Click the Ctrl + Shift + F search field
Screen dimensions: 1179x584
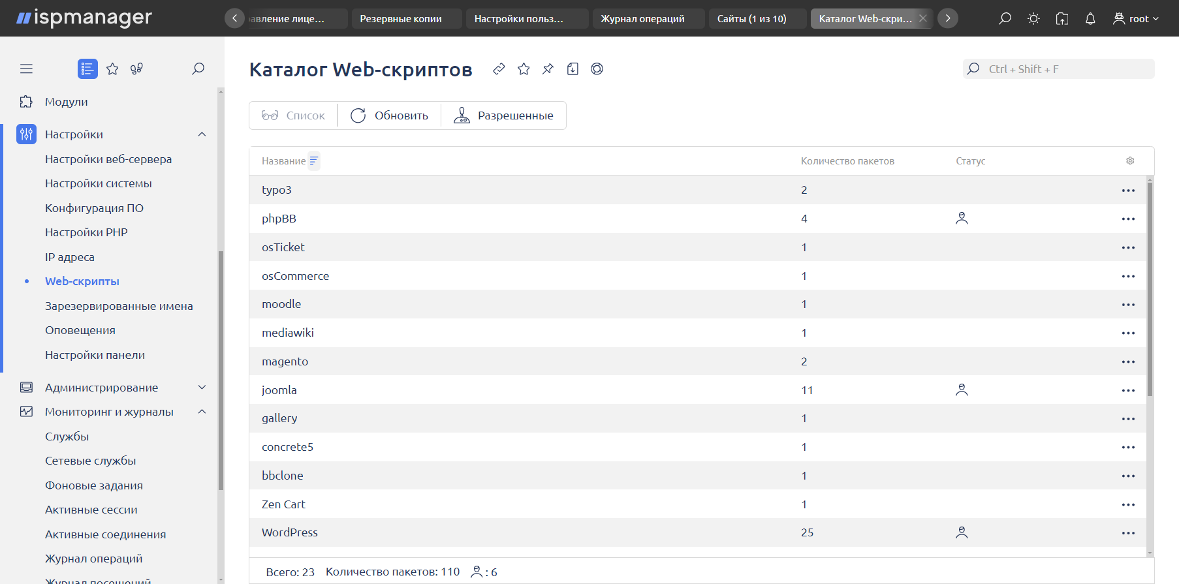click(x=1058, y=69)
